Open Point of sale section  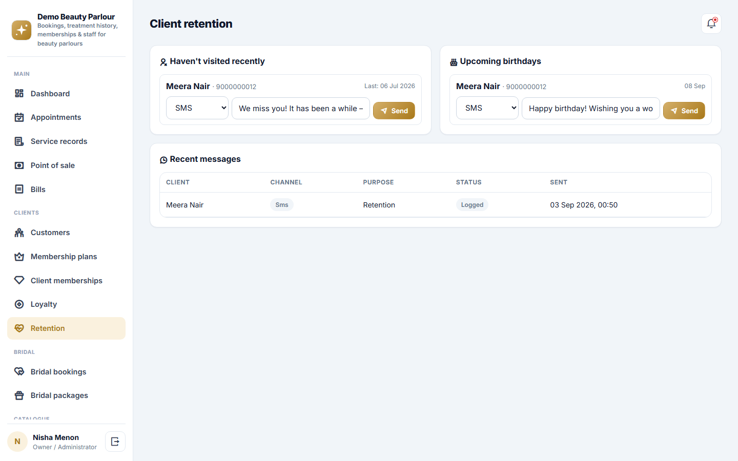pos(66,165)
